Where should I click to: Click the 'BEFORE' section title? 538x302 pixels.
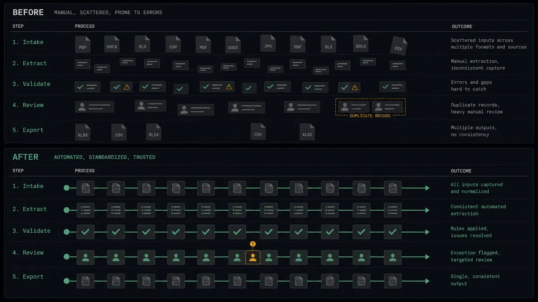click(28, 12)
